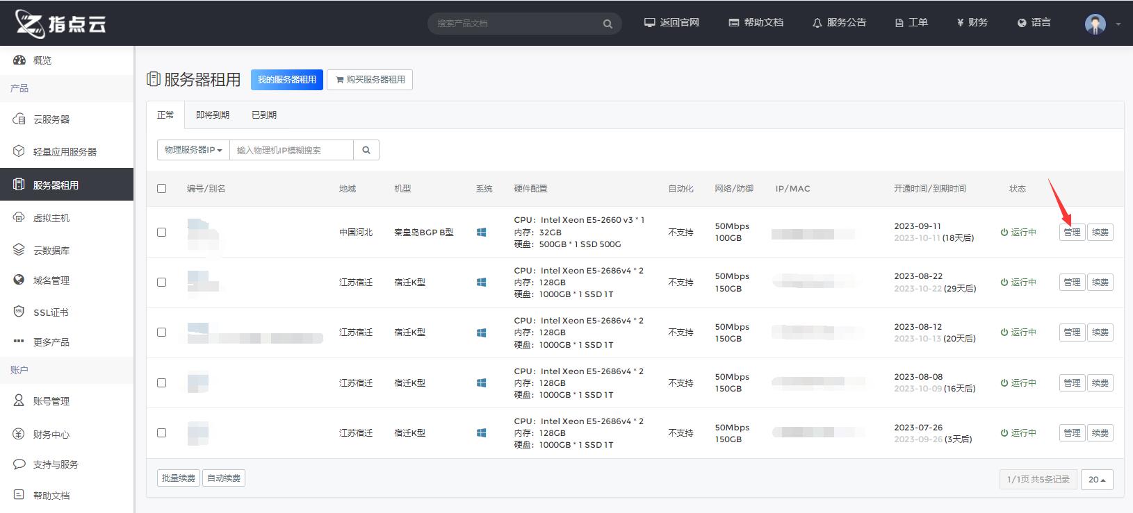Select 服务器租用 in sidebar

(67, 185)
